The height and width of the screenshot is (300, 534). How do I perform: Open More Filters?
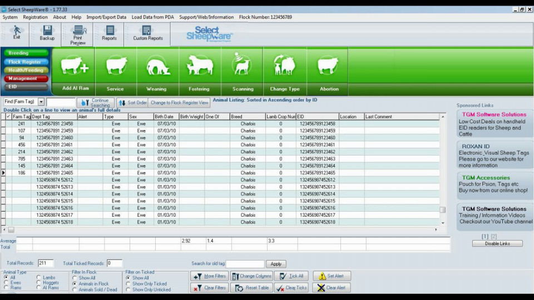click(210, 276)
